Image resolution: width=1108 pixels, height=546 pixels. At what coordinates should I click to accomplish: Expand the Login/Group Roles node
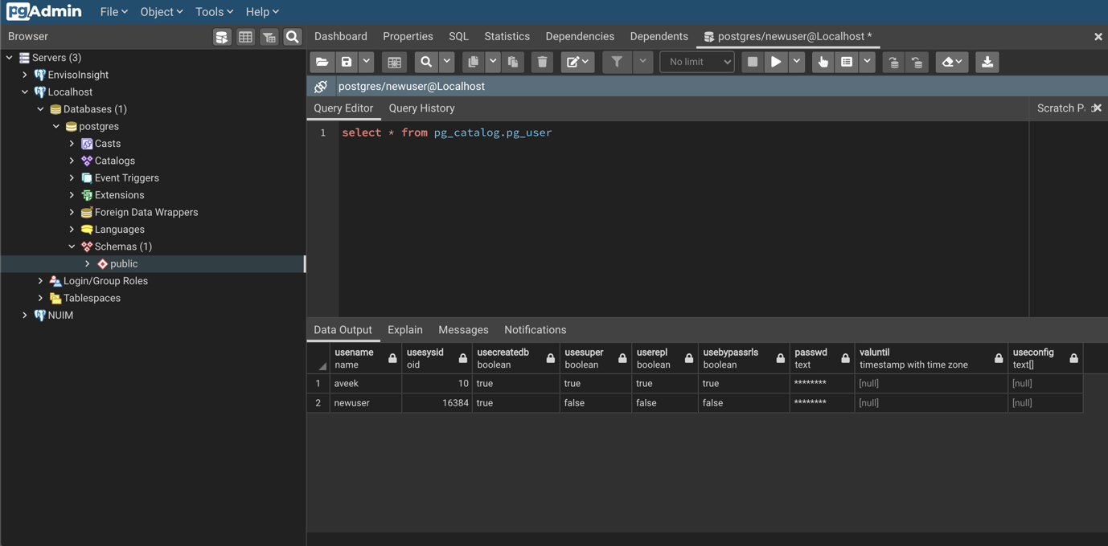(x=40, y=280)
